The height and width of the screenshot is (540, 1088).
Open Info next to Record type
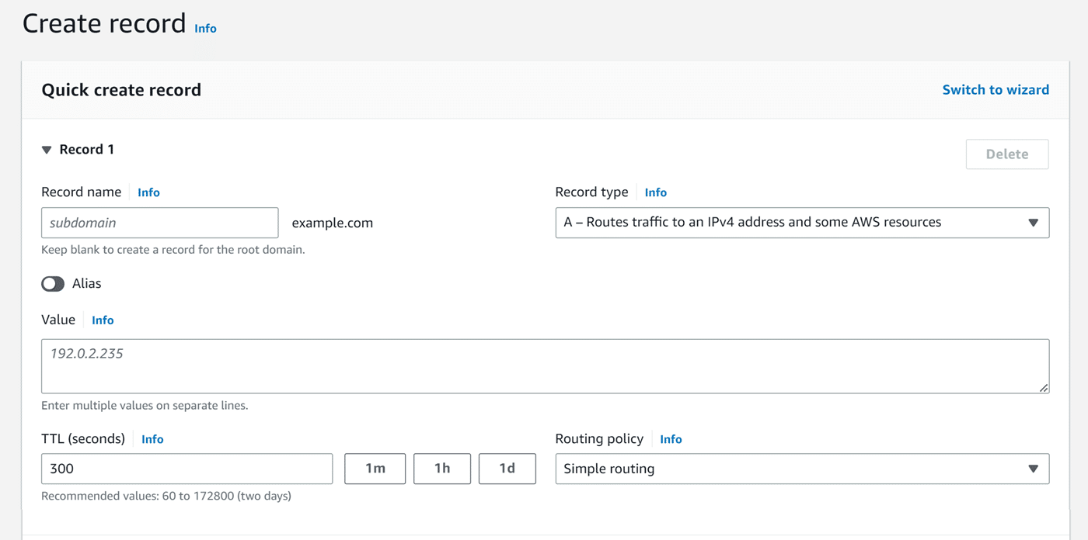pyautogui.click(x=655, y=192)
